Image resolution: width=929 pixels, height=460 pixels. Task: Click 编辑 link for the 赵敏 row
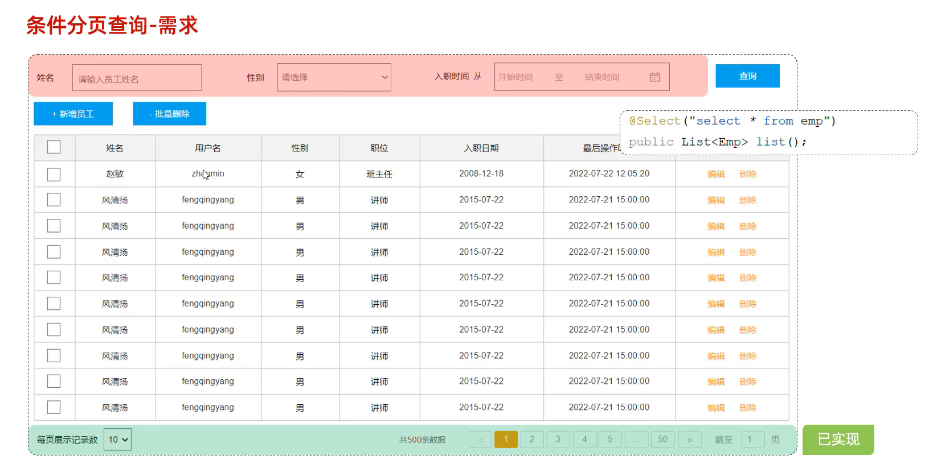point(716,174)
